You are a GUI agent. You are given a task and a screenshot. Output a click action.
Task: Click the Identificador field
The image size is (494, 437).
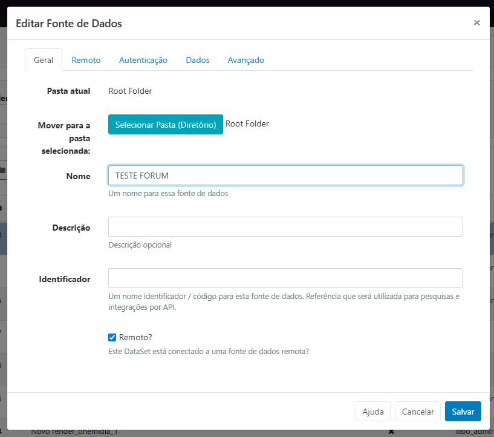pyautogui.click(x=285, y=278)
